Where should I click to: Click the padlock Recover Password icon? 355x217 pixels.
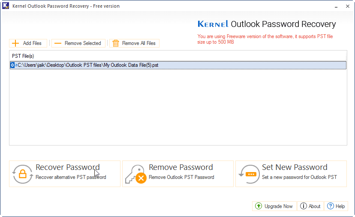(x=22, y=174)
